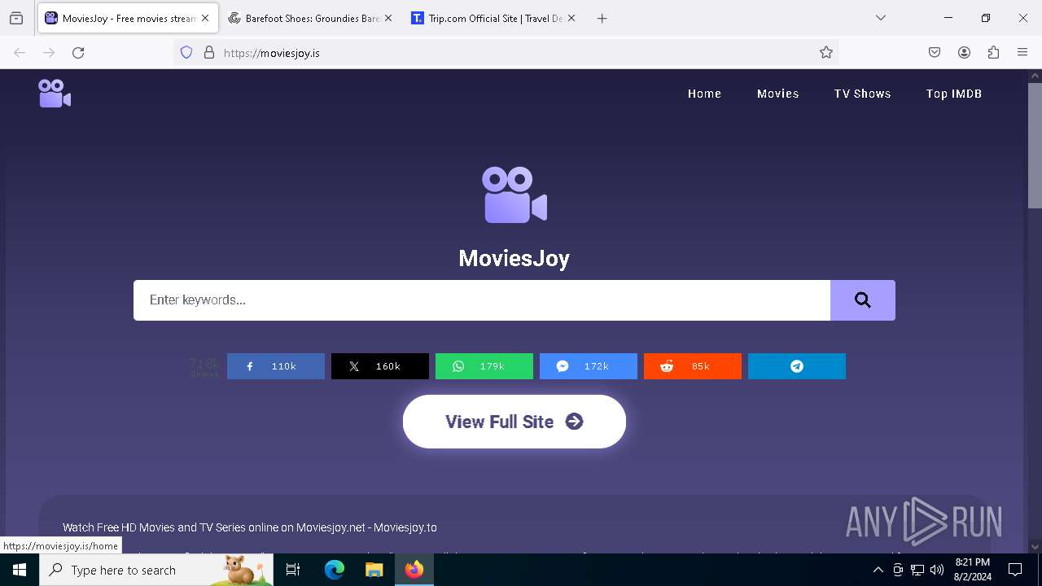Open Task View on the taskbar

(x=293, y=570)
